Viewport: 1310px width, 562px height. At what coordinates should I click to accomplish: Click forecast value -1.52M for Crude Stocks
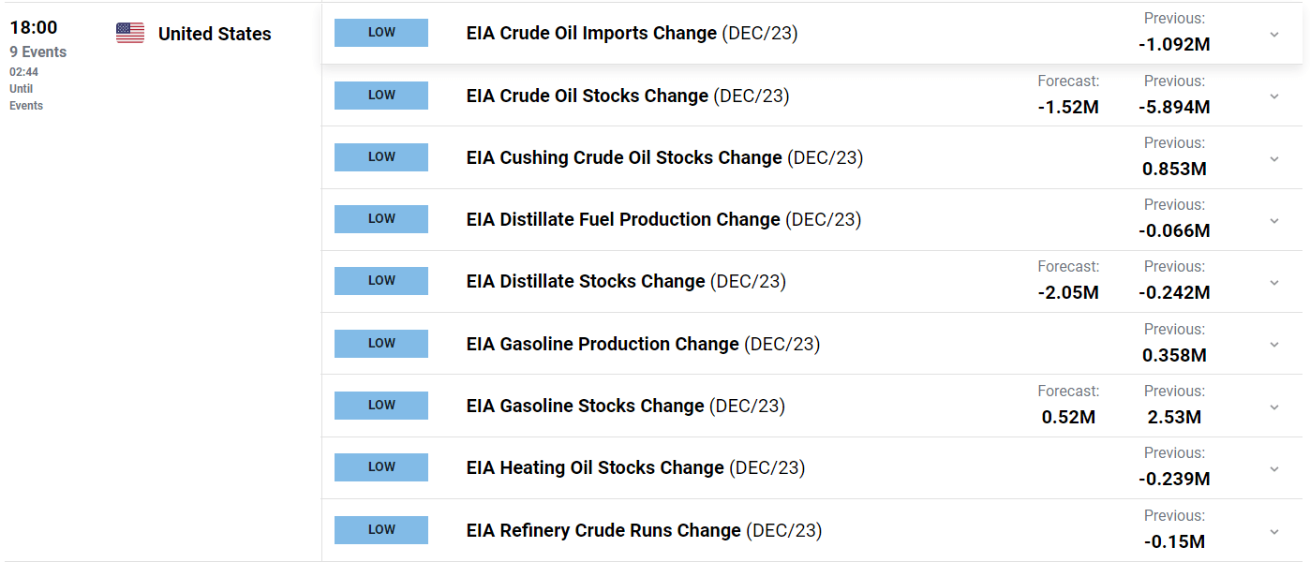click(x=1068, y=107)
